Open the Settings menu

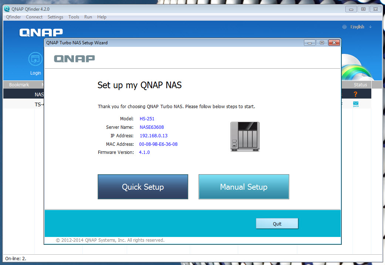(55, 17)
